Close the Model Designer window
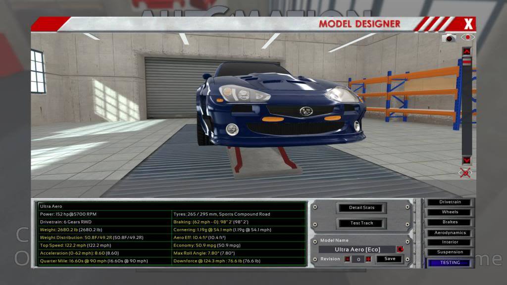Screen dimensions: 507x285 pyautogui.click(x=468, y=23)
